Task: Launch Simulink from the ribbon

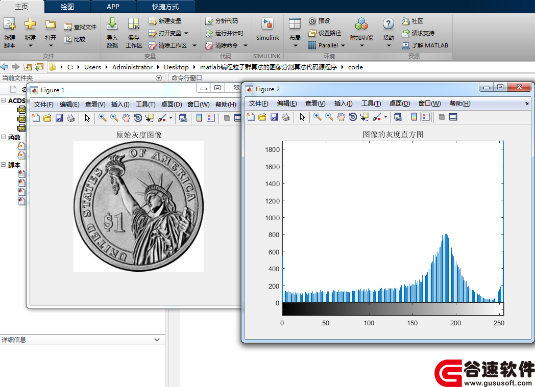Action: click(x=267, y=29)
